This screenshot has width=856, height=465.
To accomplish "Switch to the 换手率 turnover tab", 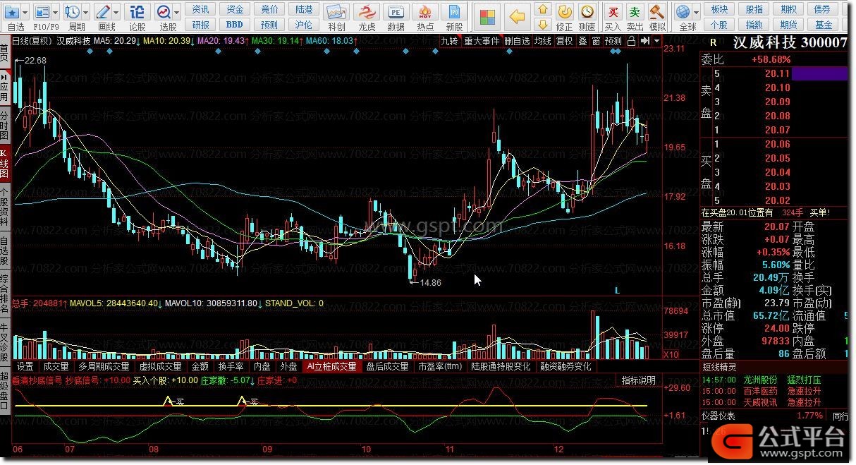I will tap(231, 366).
